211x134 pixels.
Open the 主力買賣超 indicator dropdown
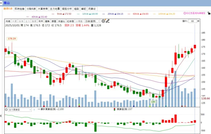click(20, 110)
